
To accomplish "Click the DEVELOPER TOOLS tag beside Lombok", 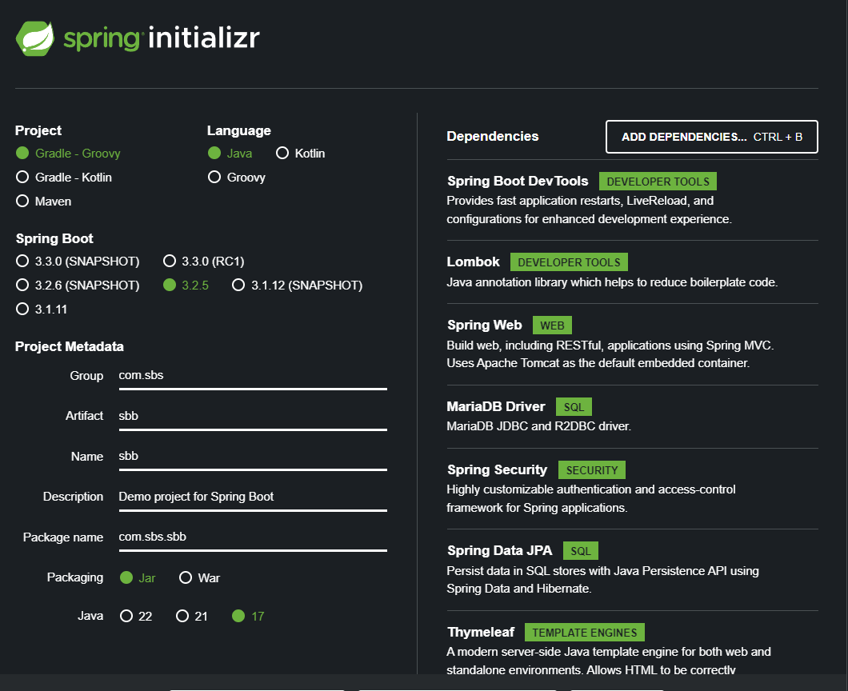I will point(569,262).
